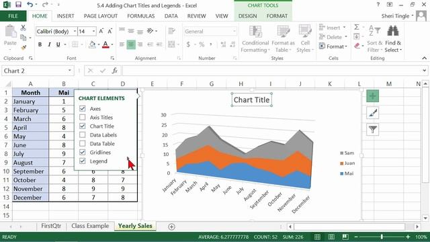Click the Chart Title text box
430x242 pixels.
pos(252,100)
